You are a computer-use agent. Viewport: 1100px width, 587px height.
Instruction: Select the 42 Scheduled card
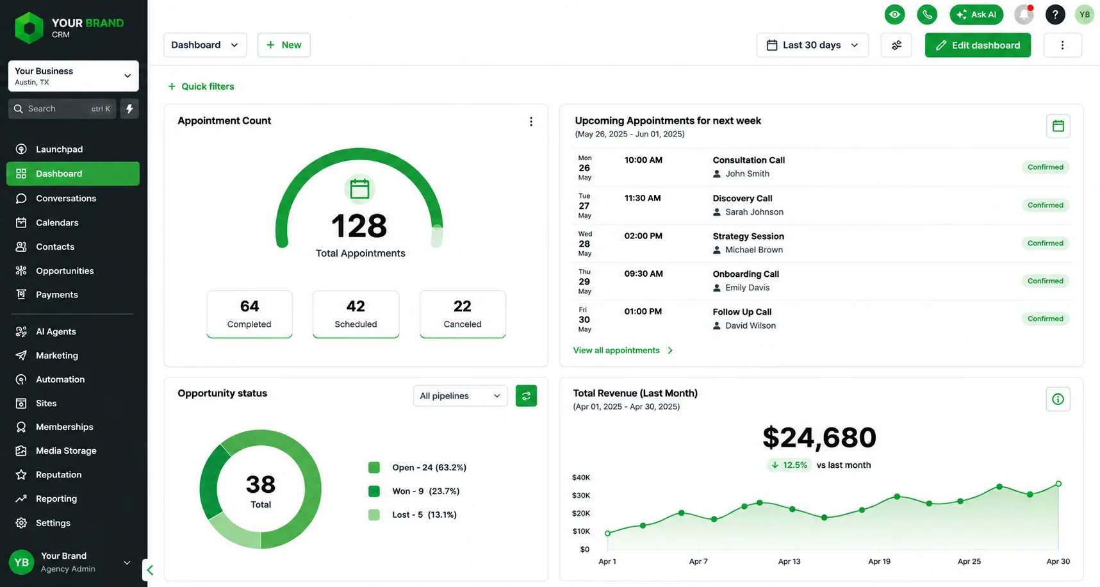356,314
